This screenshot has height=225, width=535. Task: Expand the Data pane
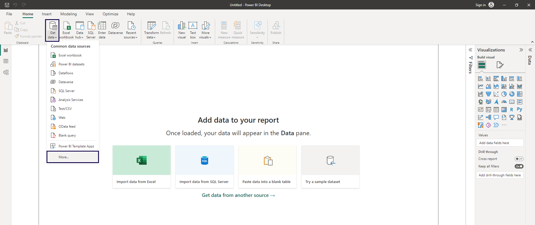[x=530, y=50]
